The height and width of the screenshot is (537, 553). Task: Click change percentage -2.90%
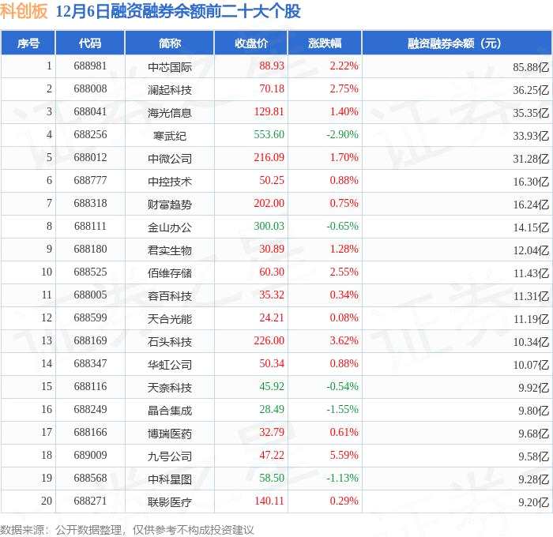(342, 135)
